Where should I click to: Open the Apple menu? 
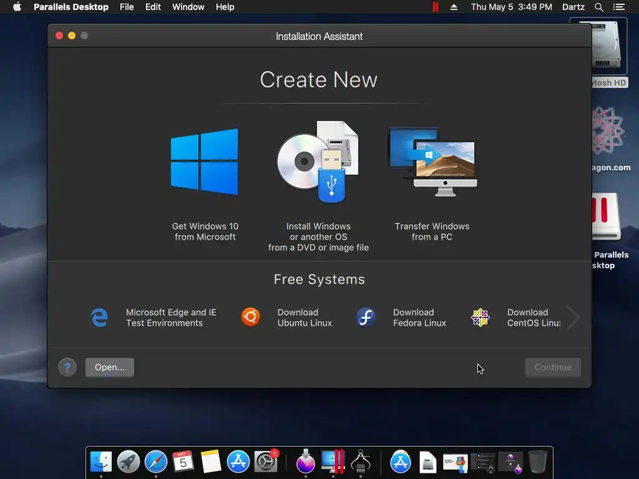pos(17,7)
